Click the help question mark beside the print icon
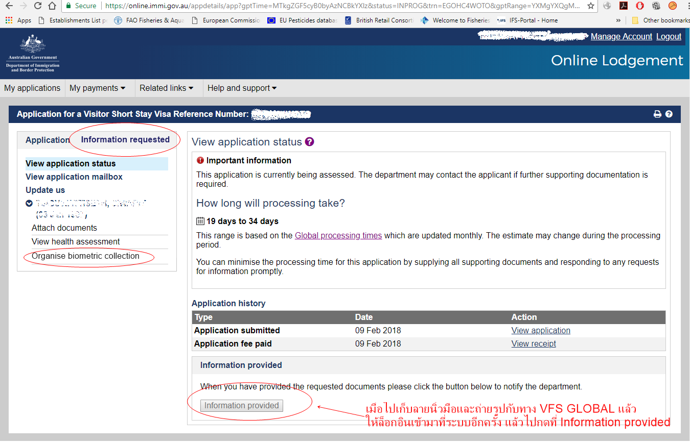The width and height of the screenshot is (690, 444). tap(669, 114)
